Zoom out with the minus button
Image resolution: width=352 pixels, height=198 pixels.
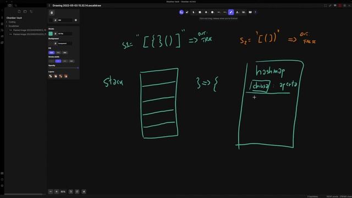coord(51,191)
